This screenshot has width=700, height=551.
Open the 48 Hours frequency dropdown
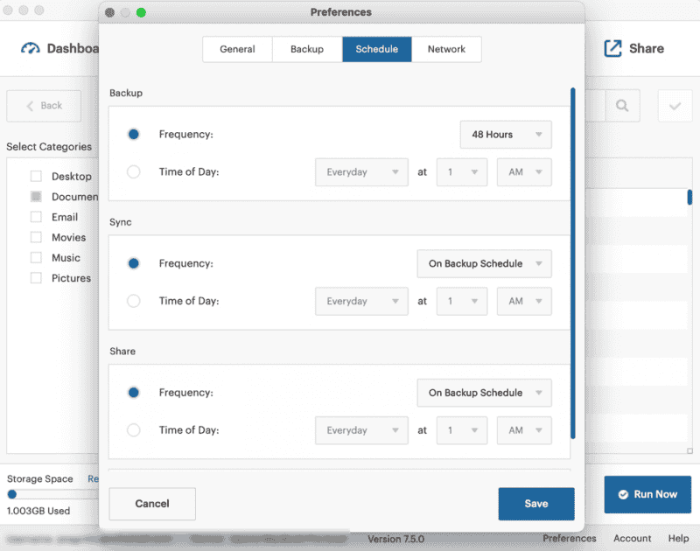tap(506, 135)
